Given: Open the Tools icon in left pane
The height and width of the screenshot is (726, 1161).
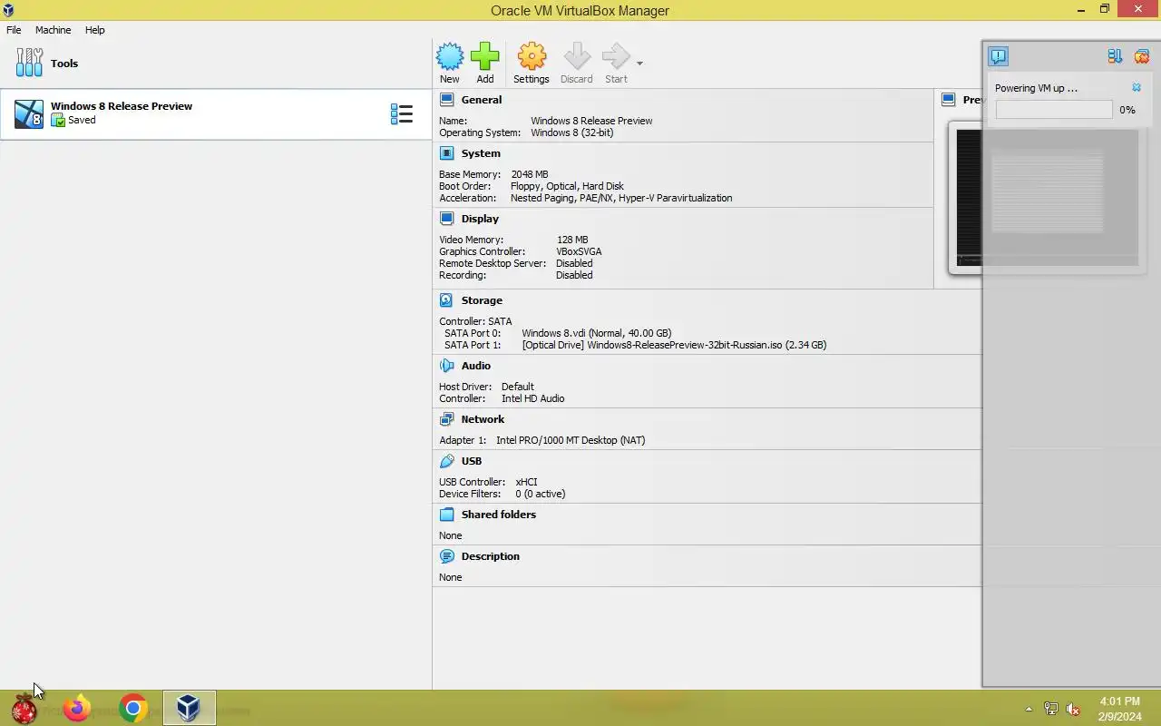Looking at the screenshot, I should 29,63.
